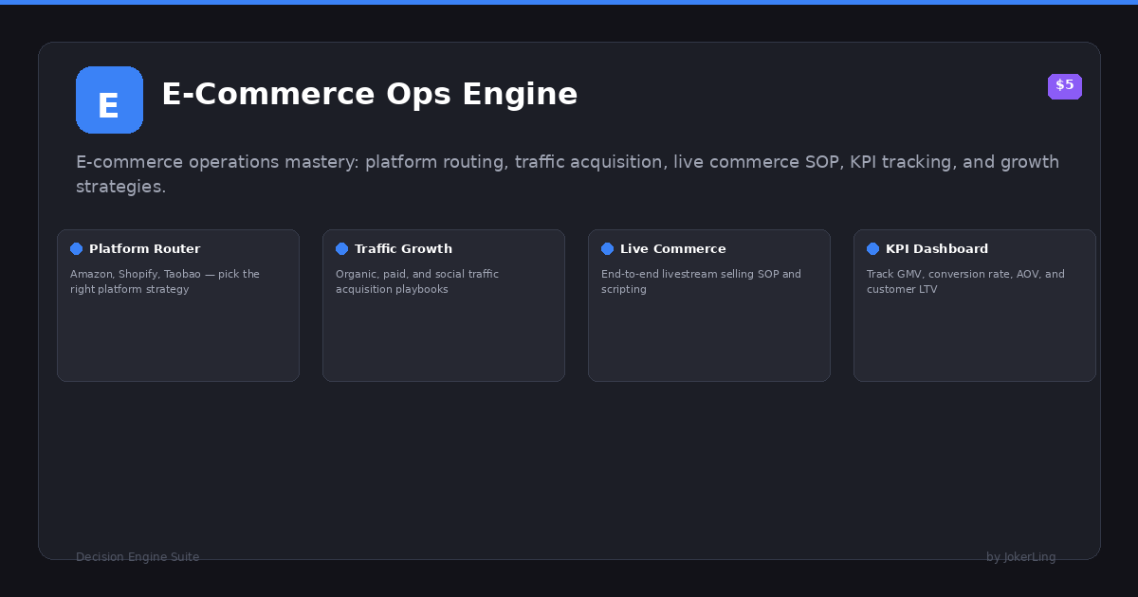The width and height of the screenshot is (1138, 597).
Task: Click the 'Organic, paid, and social traffic' text
Action: click(417, 281)
